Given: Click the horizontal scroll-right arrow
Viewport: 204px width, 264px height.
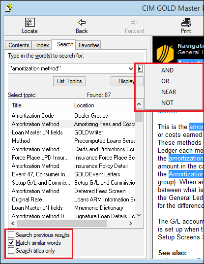Looking at the screenshot, I should (131, 224).
